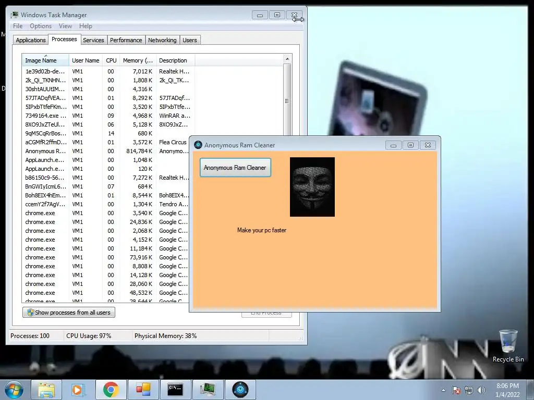Click the CPU Usage: 97% status text
The image size is (534, 400).
pos(89,336)
